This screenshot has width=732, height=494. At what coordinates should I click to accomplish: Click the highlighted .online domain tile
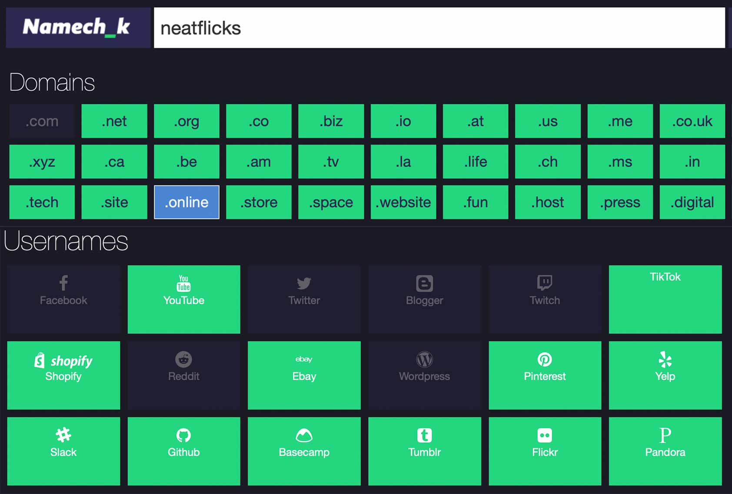pyautogui.click(x=186, y=202)
